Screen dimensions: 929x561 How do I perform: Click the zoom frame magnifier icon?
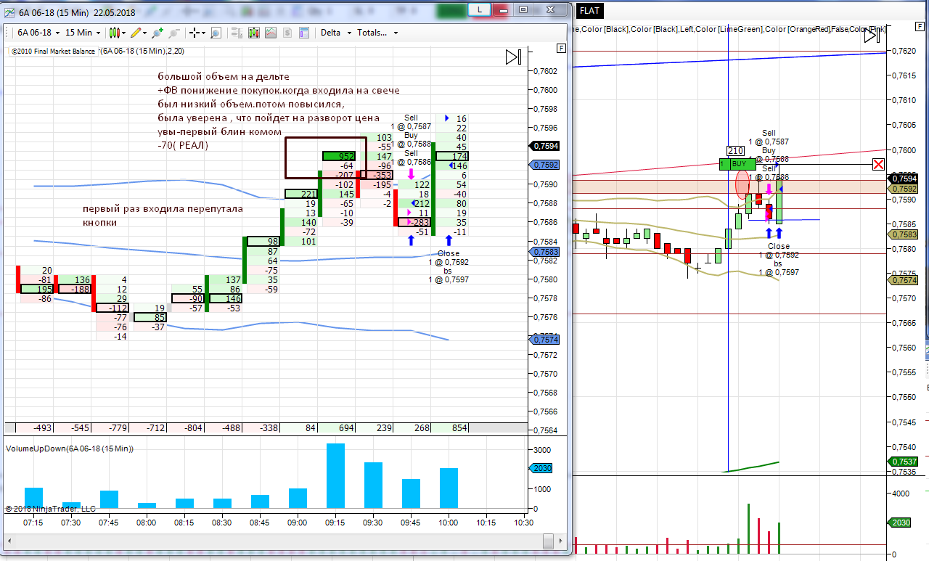tap(216, 33)
